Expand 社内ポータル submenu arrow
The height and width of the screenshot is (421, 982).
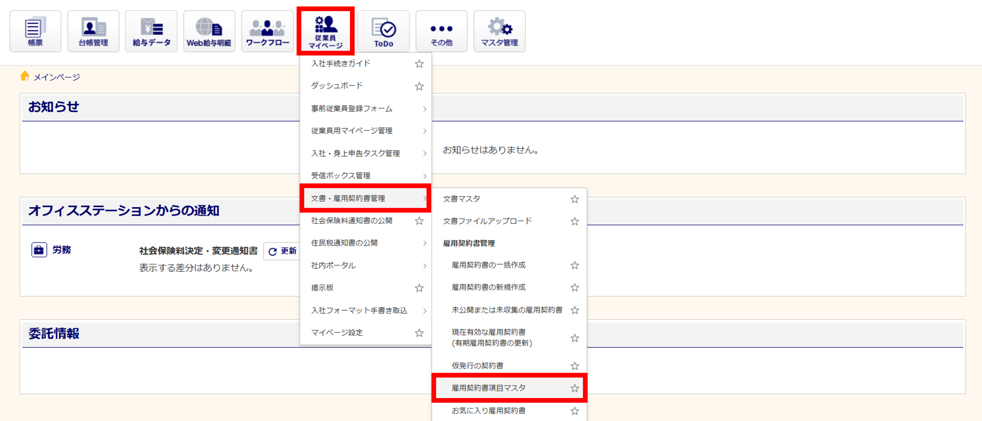[425, 265]
